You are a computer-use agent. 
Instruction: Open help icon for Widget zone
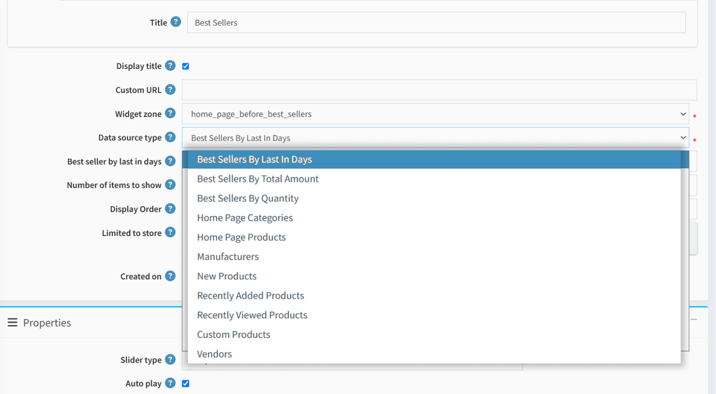[170, 113]
